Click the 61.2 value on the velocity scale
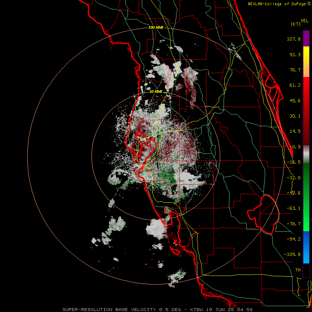This screenshot has height=312, width=312. (x=295, y=85)
